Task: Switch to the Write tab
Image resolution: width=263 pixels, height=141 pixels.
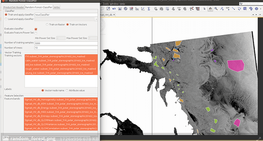Action: 57,7
